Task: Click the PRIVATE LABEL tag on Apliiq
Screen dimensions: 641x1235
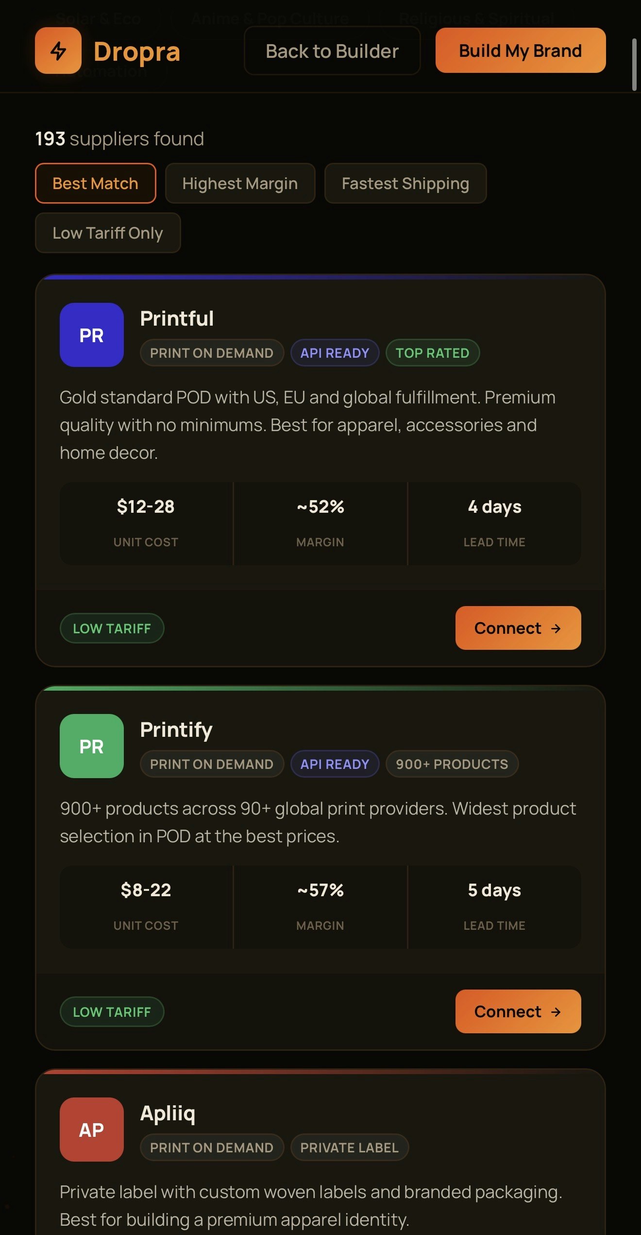Action: click(349, 1147)
